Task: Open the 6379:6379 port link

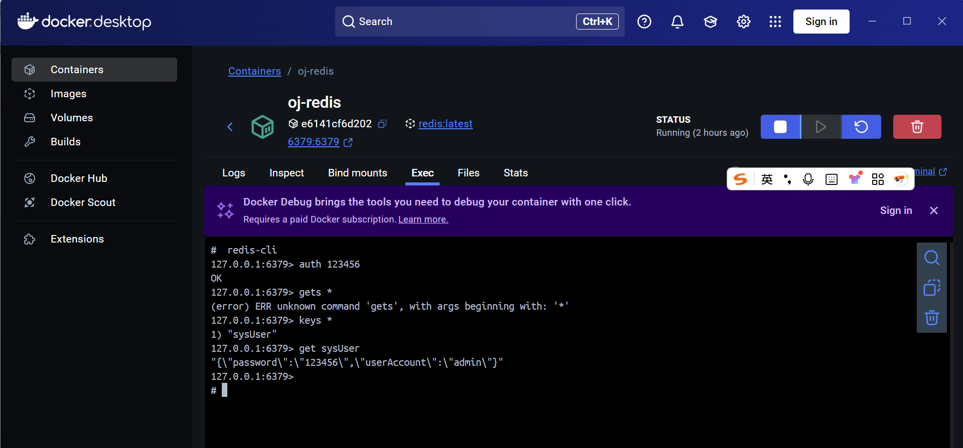Action: (314, 142)
